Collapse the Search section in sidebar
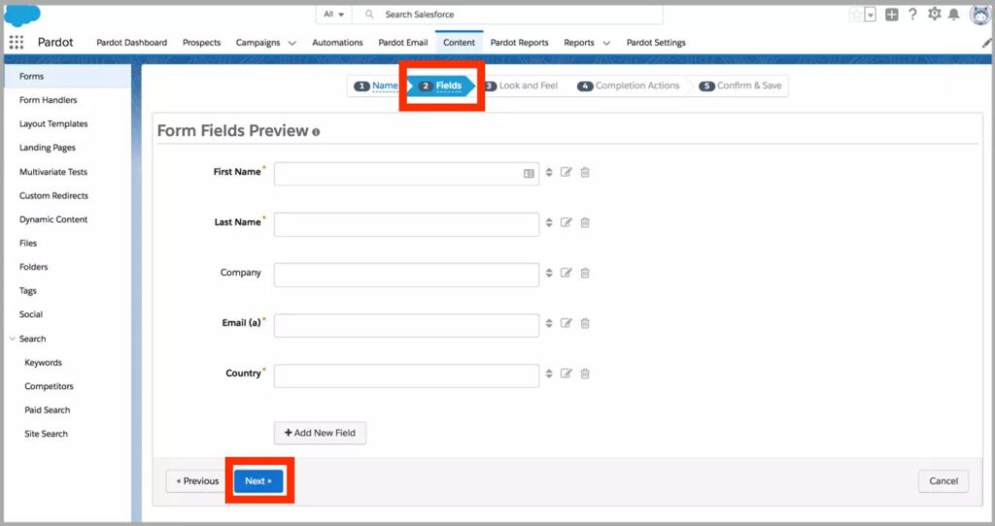 (x=12, y=339)
